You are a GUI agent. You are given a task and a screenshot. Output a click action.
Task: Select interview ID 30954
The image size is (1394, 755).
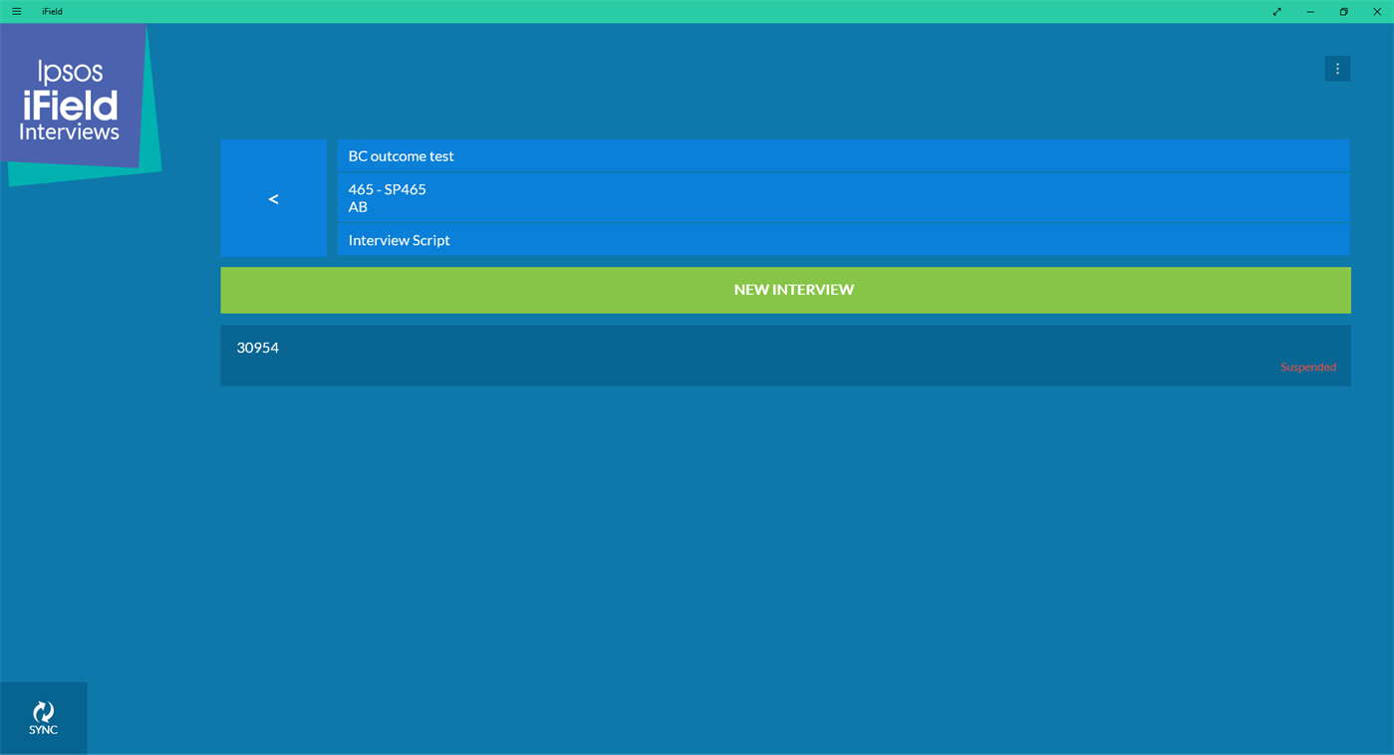coord(257,348)
